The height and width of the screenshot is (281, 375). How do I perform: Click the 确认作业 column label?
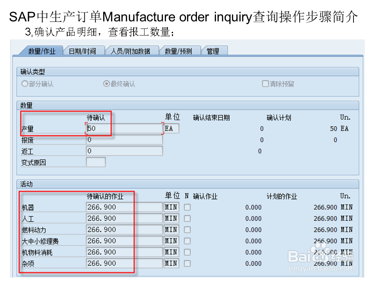point(205,196)
